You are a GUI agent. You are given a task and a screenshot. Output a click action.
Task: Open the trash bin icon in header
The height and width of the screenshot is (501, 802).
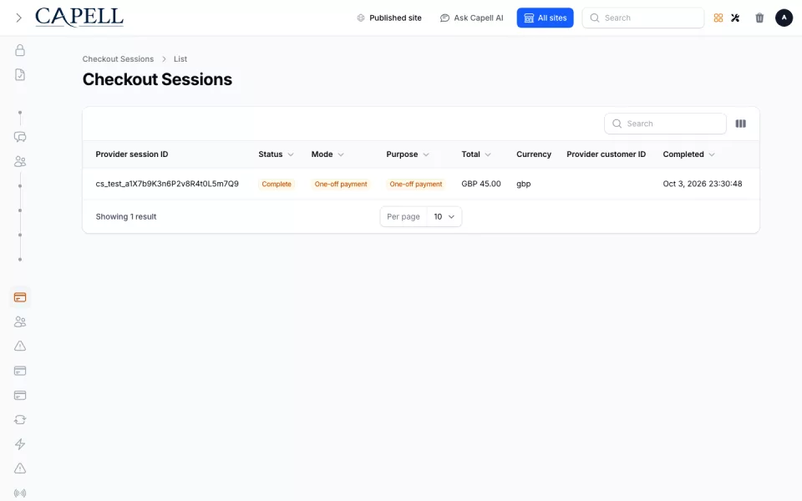[x=759, y=18]
